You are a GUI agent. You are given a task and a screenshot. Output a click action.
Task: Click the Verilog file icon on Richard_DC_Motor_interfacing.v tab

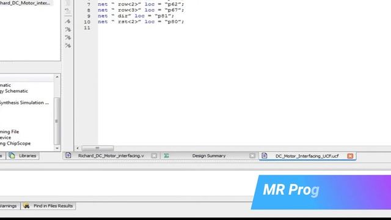click(68, 155)
